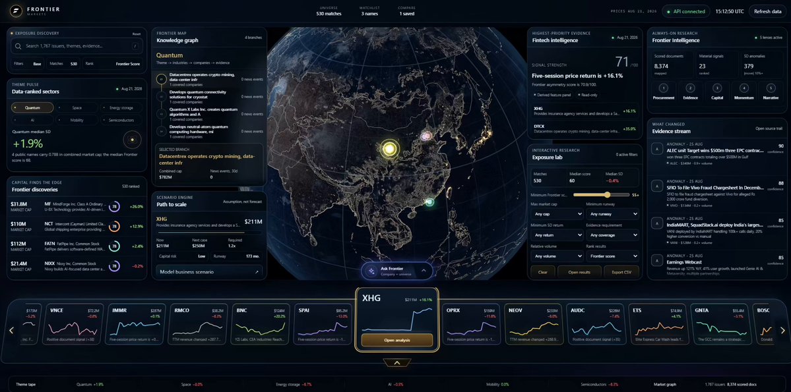Select the Mobility sector pill
Image resolution: width=791 pixels, height=392 pixels.
click(77, 121)
